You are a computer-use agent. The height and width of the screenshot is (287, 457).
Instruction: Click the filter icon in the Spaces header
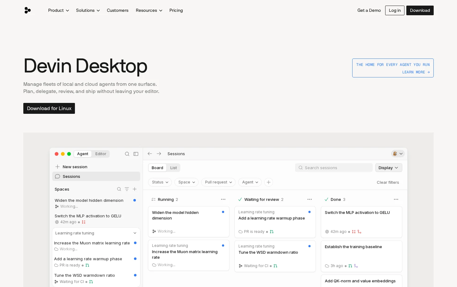(x=127, y=189)
